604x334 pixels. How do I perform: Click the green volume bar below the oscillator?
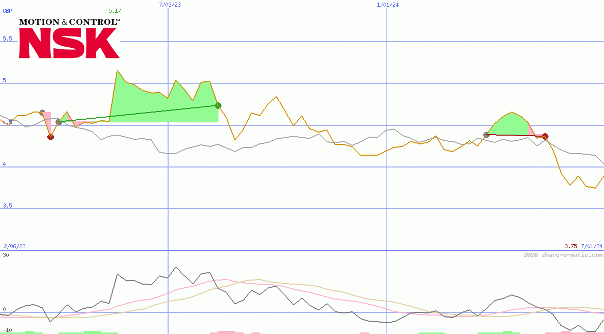93,331
